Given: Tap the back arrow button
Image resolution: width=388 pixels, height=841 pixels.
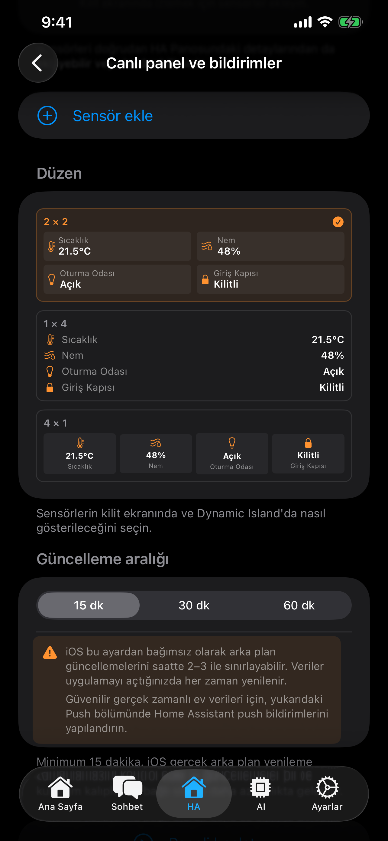Looking at the screenshot, I should (x=38, y=63).
